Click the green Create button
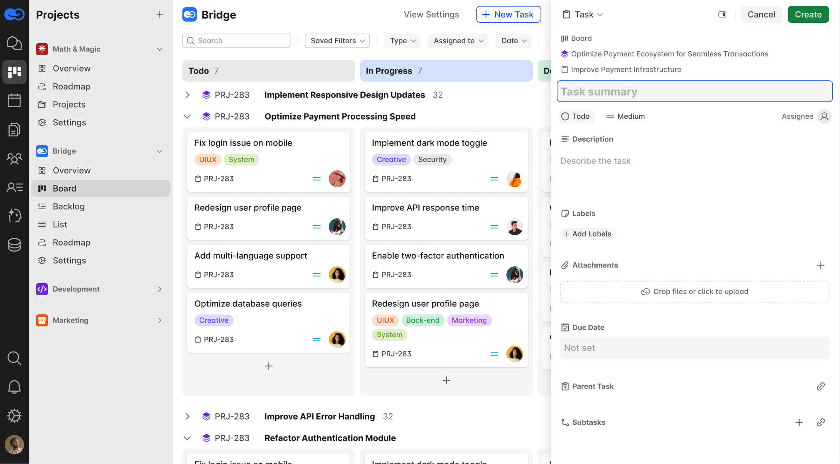This screenshot has height=464, width=840. point(808,14)
